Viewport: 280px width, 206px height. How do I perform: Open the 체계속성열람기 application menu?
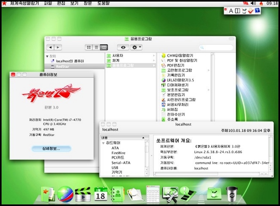pyautogui.click(x=24, y=3)
